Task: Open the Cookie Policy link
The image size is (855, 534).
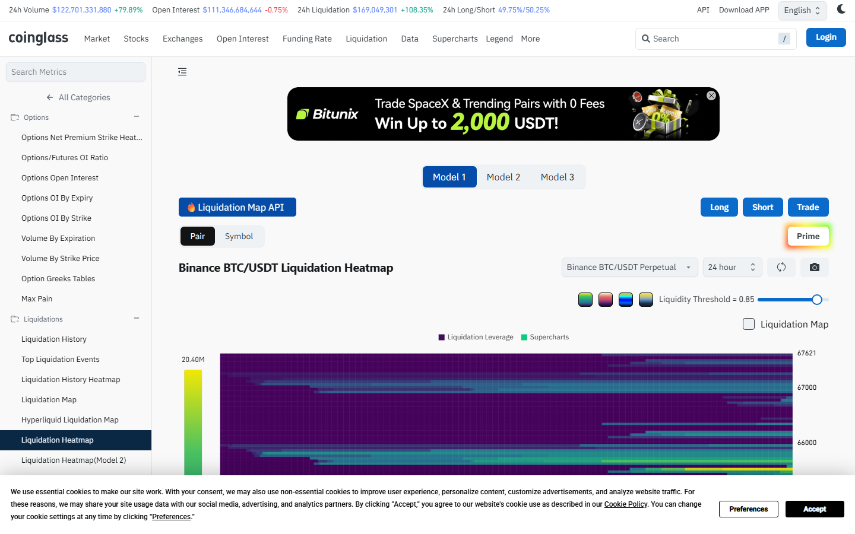Action: [x=626, y=504]
